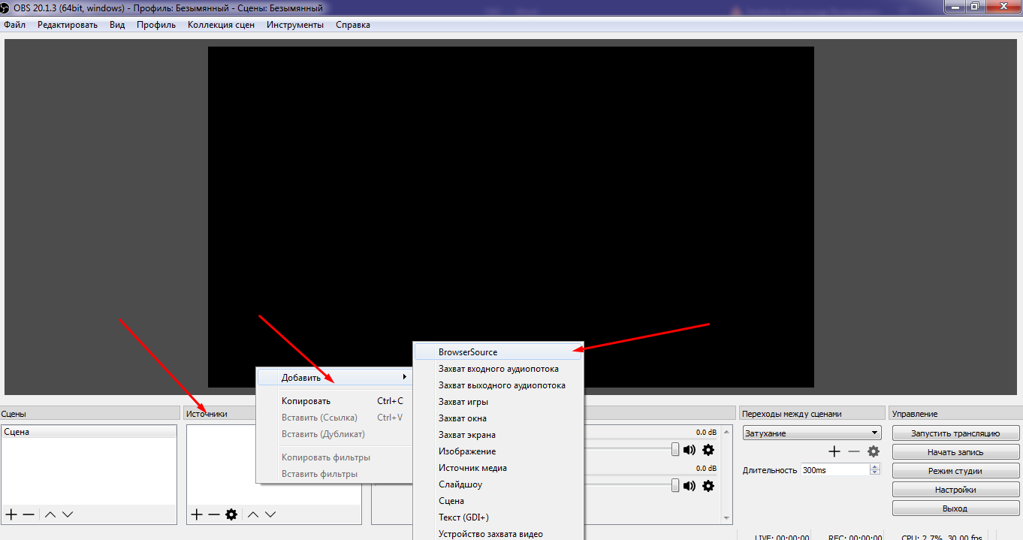This screenshot has height=540, width=1023.
Task: Open settings gear for the top audio channel
Action: 708,450
